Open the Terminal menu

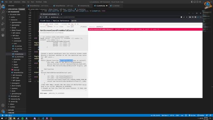point(39,2)
